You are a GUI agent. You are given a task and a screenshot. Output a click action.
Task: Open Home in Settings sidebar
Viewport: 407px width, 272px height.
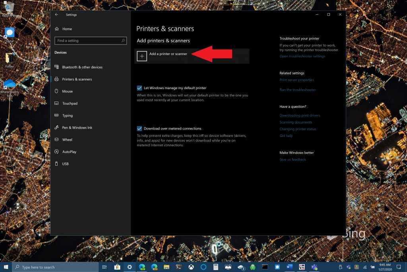coord(67,29)
